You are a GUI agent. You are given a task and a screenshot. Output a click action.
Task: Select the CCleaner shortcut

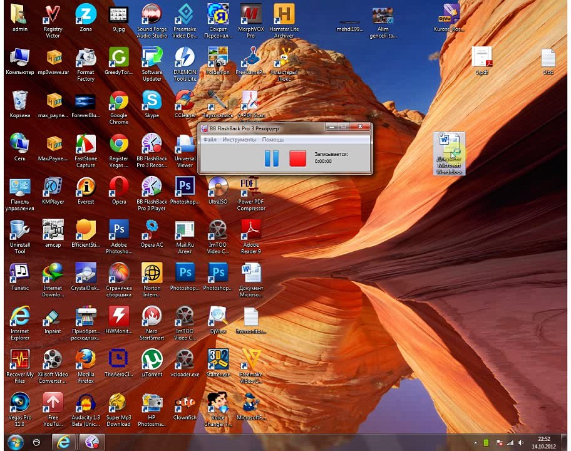coord(185,105)
